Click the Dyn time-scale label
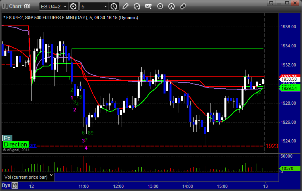 point(6,185)
